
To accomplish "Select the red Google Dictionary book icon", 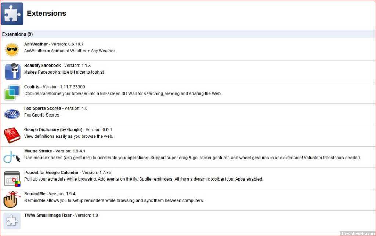I will tap(12, 135).
